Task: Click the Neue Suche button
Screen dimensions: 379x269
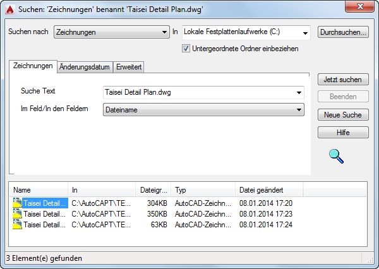Action: 343,115
